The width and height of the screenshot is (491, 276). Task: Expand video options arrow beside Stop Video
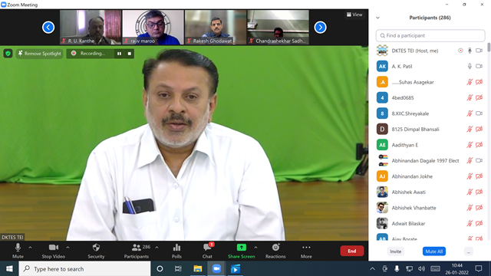(68, 248)
